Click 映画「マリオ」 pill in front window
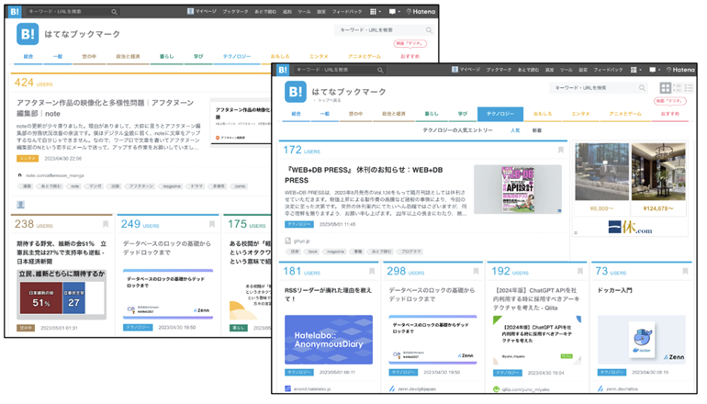This screenshot has width=707, height=404. click(670, 101)
